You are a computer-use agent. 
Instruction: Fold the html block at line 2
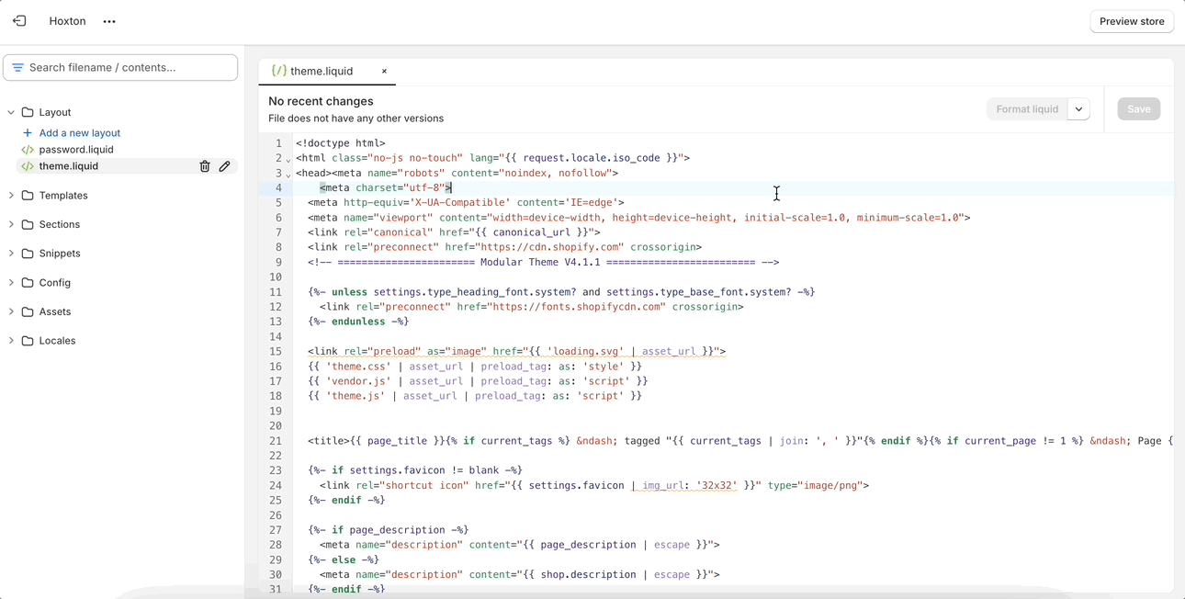(x=288, y=160)
